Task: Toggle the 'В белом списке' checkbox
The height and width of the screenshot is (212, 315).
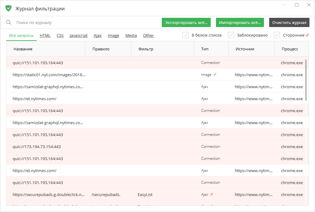Action: (185, 35)
